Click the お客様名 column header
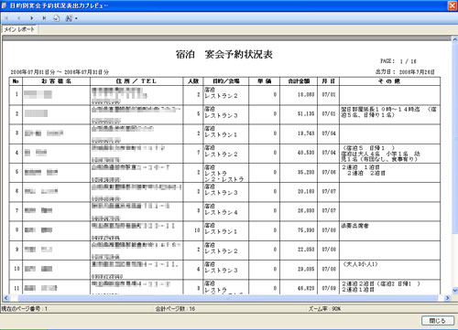 [x=56, y=81]
